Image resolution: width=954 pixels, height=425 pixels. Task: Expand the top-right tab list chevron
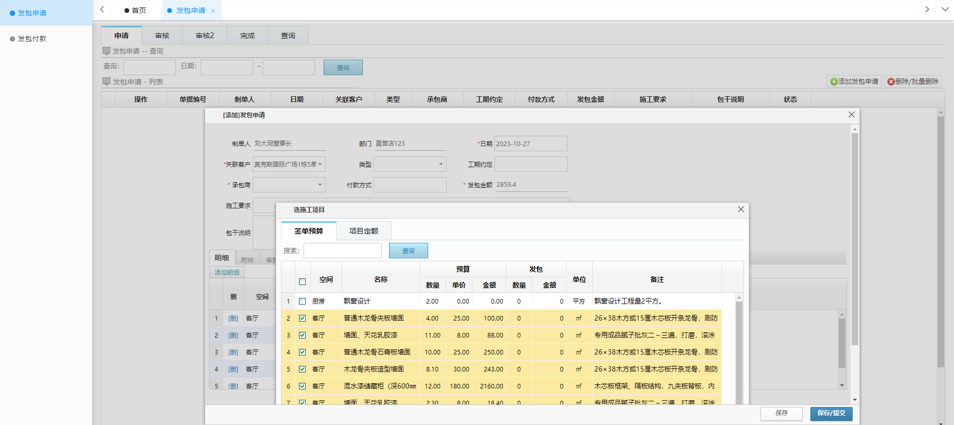tap(945, 10)
